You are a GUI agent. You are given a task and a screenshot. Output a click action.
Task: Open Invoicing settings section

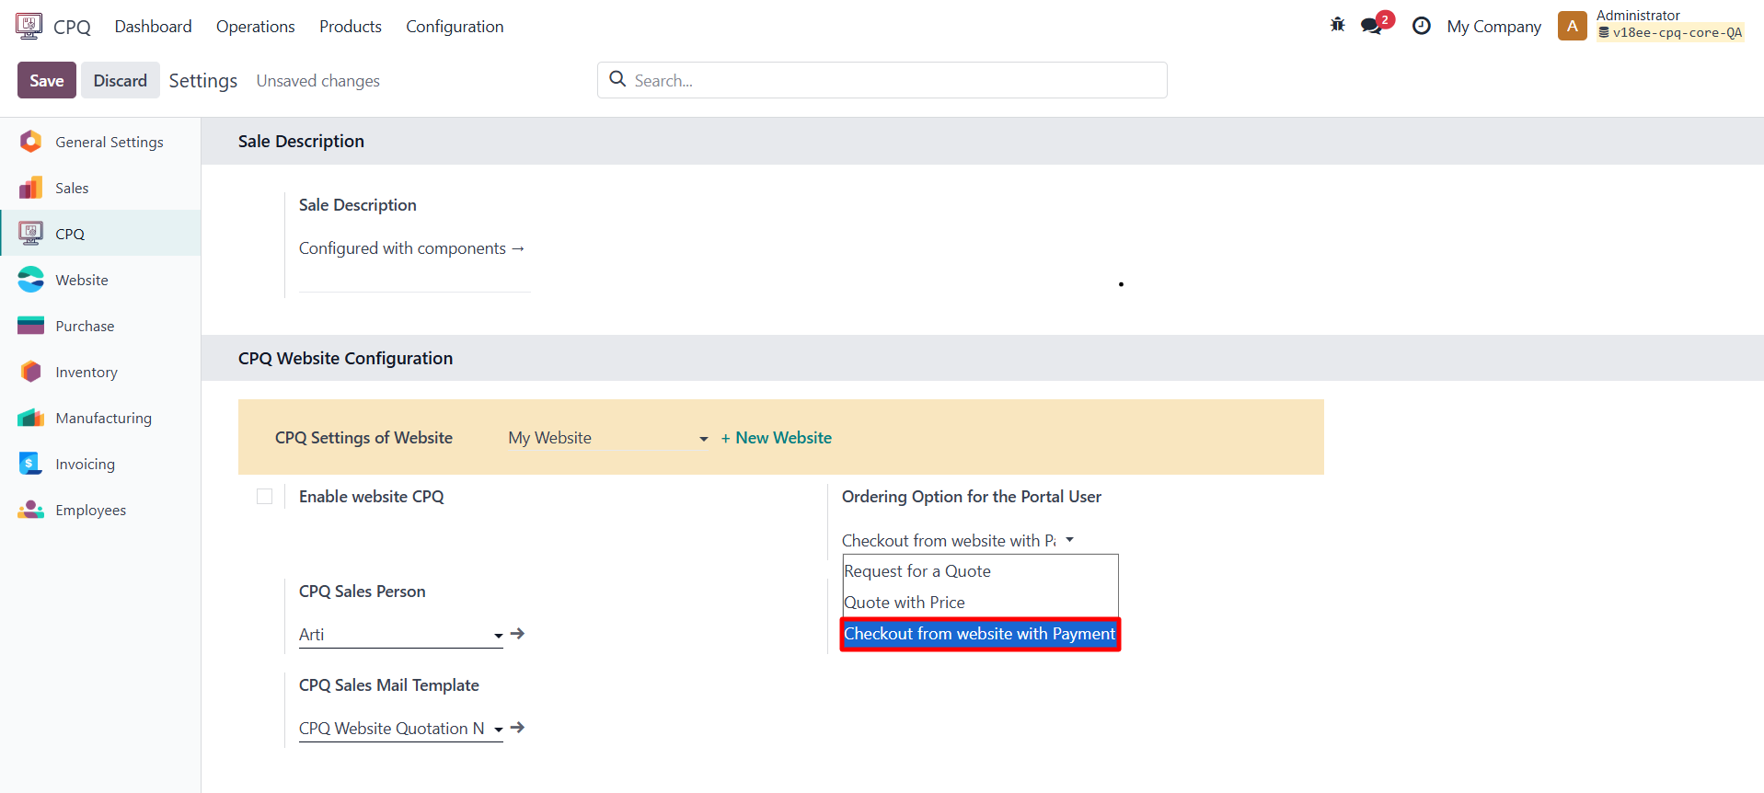85,464
